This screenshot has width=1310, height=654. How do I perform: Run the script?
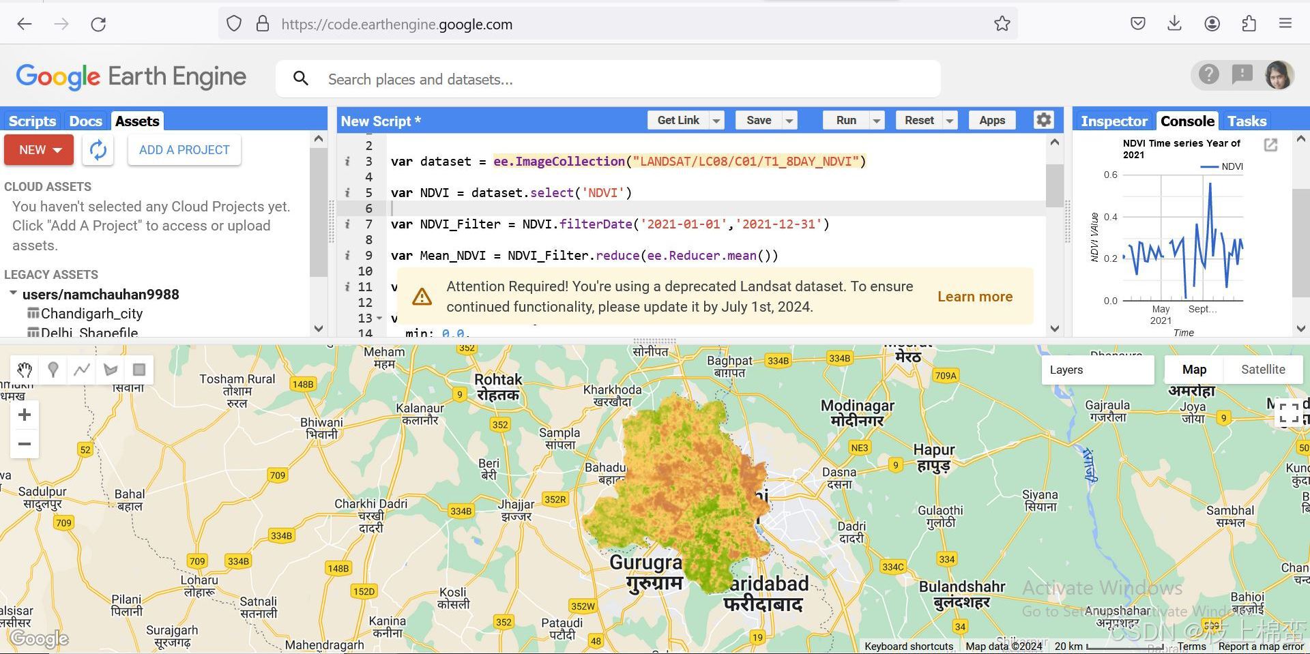click(846, 121)
